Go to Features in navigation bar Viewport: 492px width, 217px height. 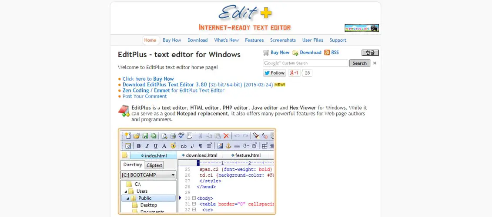pos(254,40)
